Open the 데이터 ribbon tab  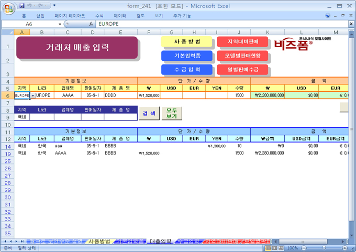click(x=120, y=16)
